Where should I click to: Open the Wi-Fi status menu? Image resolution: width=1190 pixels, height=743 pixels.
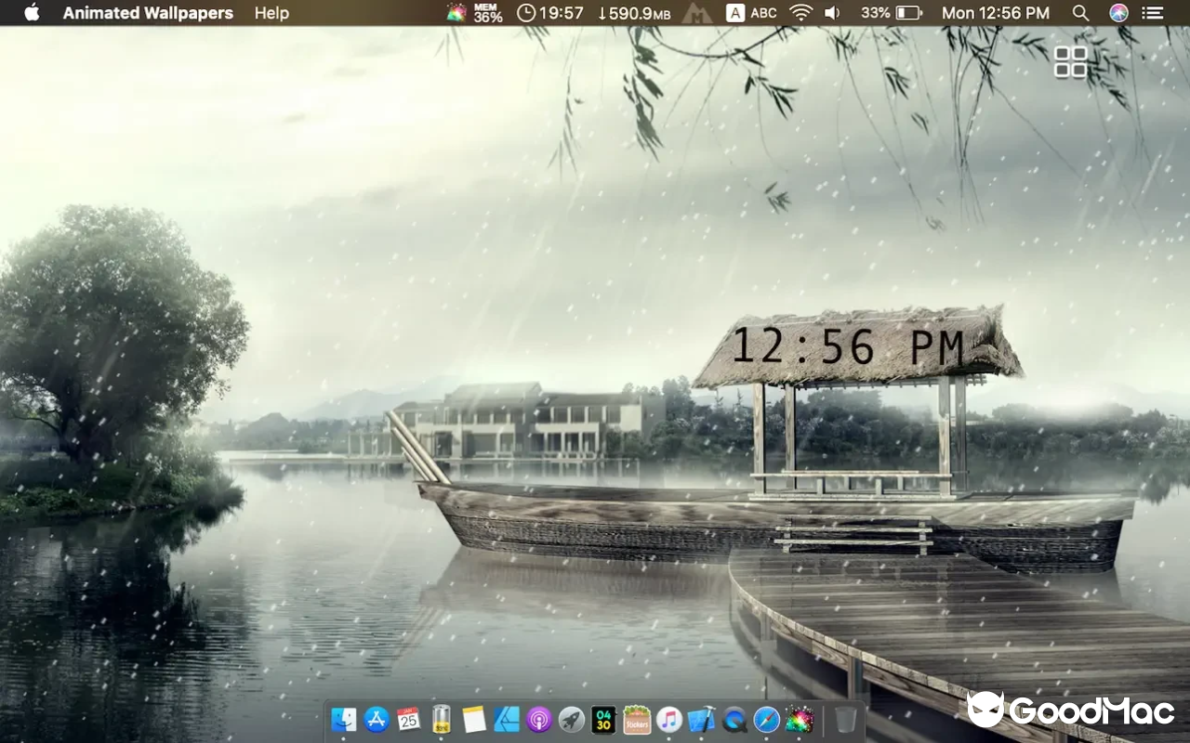click(x=800, y=13)
